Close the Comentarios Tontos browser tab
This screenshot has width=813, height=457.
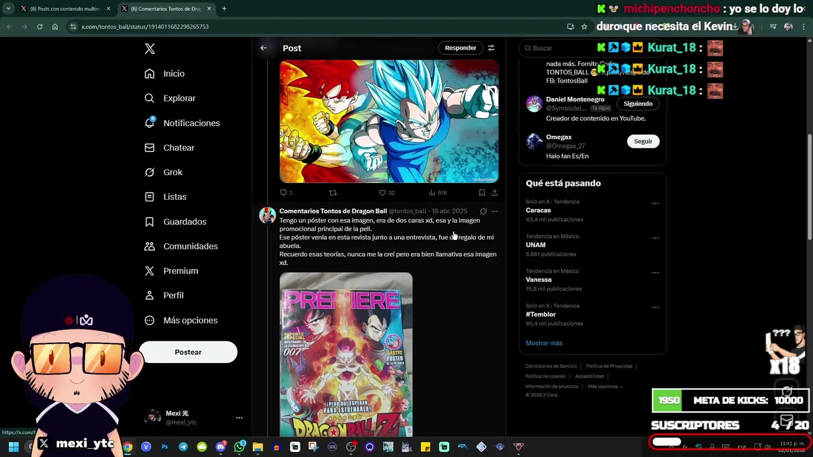(x=208, y=9)
